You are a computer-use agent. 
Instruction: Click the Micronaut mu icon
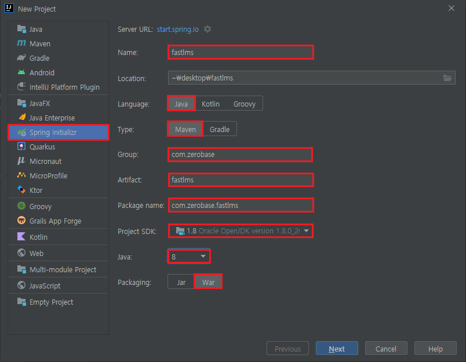[21, 161]
